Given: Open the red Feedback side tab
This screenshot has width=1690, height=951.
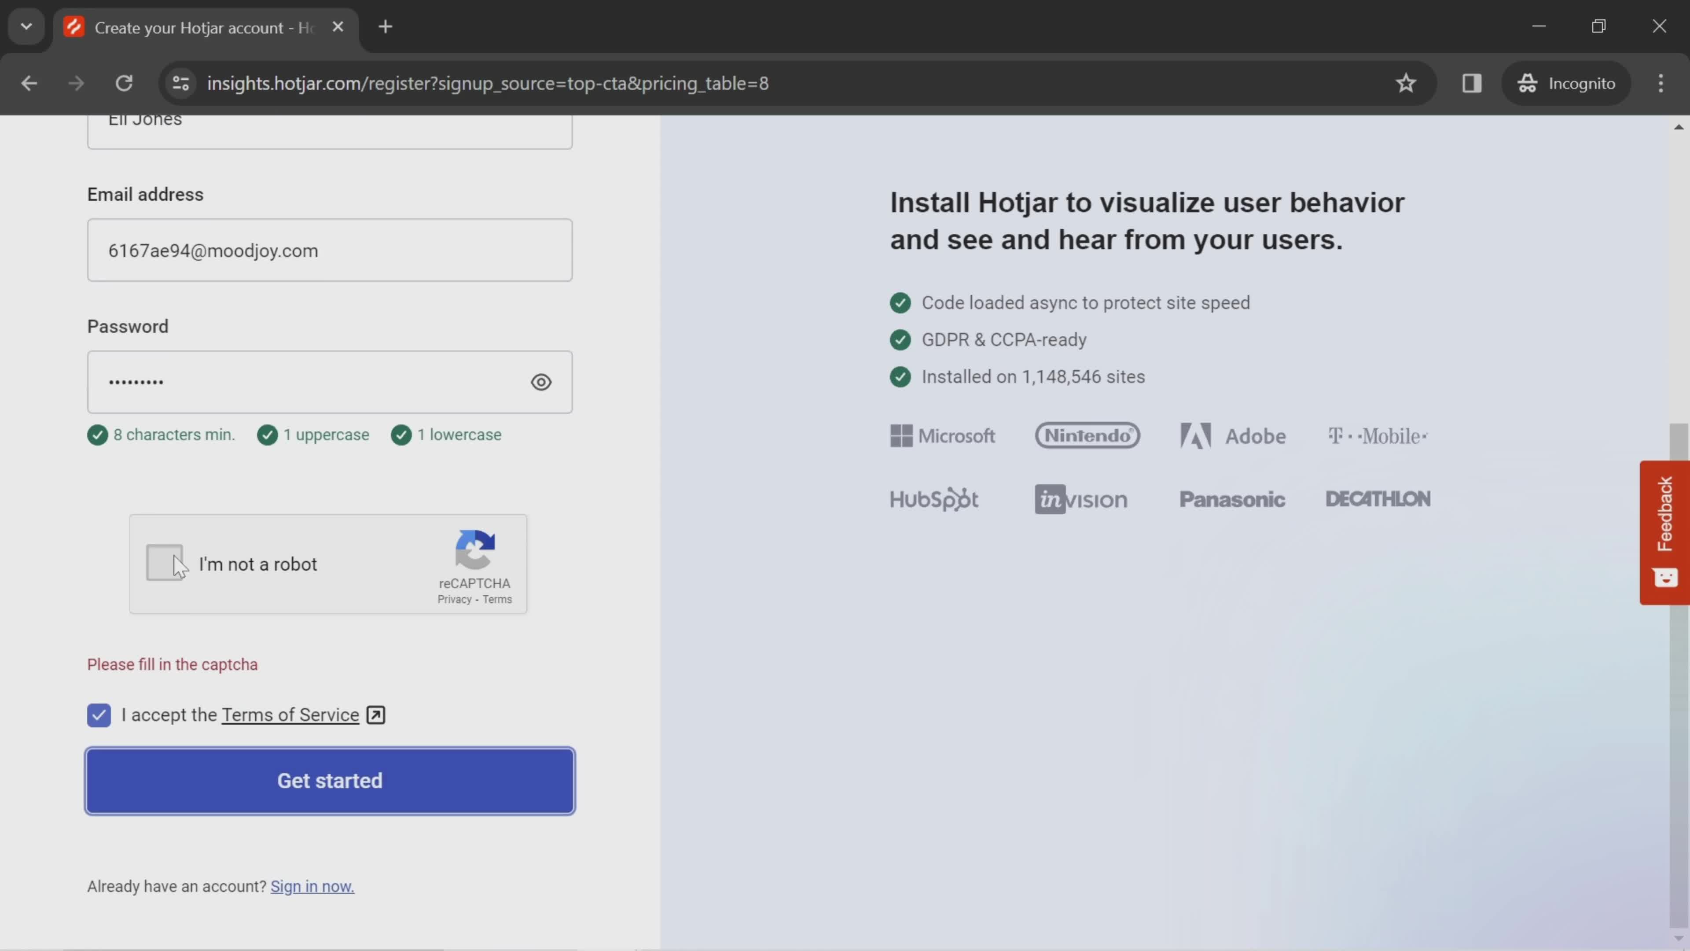Looking at the screenshot, I should (1664, 532).
